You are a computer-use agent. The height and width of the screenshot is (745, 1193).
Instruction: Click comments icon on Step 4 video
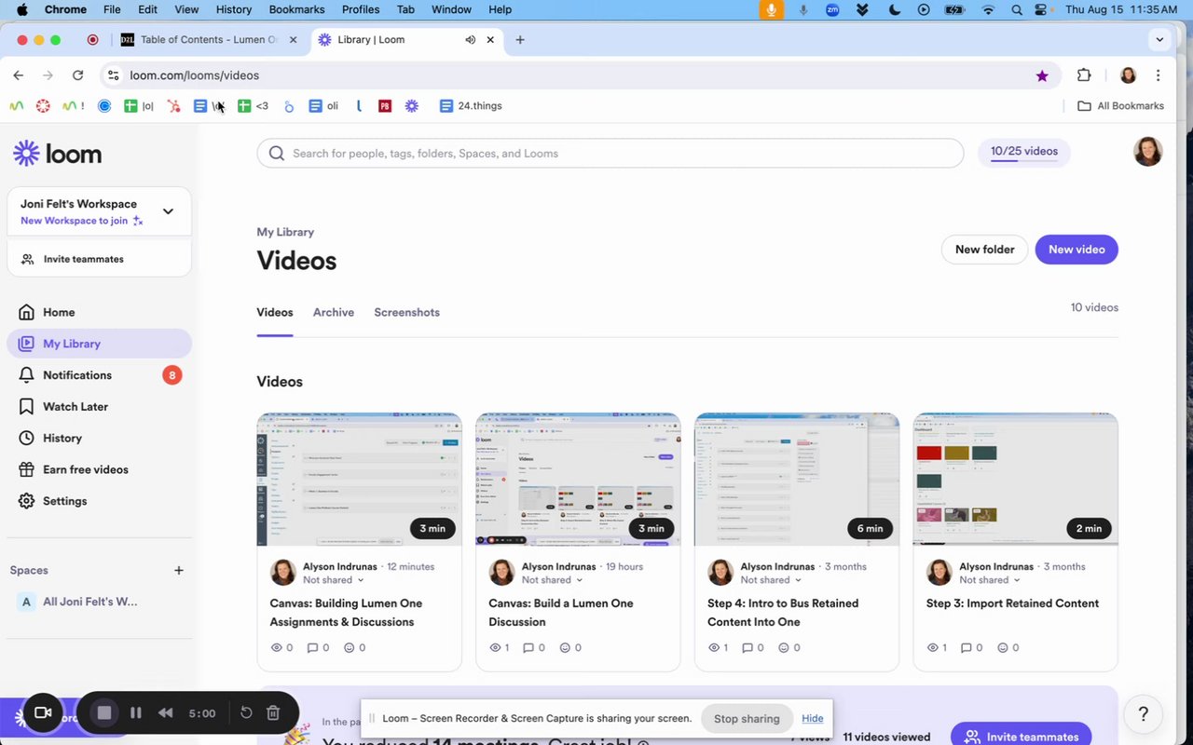coord(747,647)
